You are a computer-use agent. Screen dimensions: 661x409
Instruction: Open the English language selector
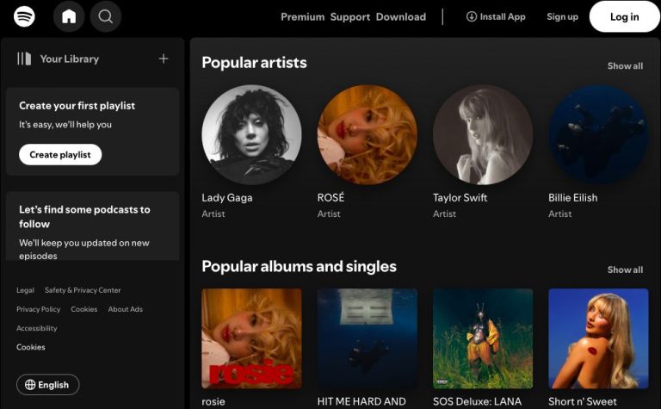coord(47,385)
